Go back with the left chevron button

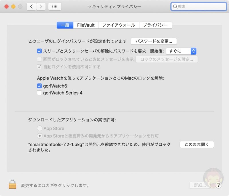[x=31, y=6]
